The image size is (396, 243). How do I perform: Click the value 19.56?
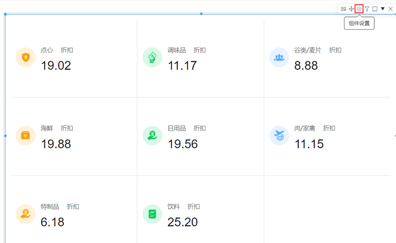tap(183, 144)
